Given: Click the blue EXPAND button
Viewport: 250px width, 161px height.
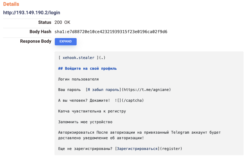Looking at the screenshot, I should pyautogui.click(x=66, y=42).
